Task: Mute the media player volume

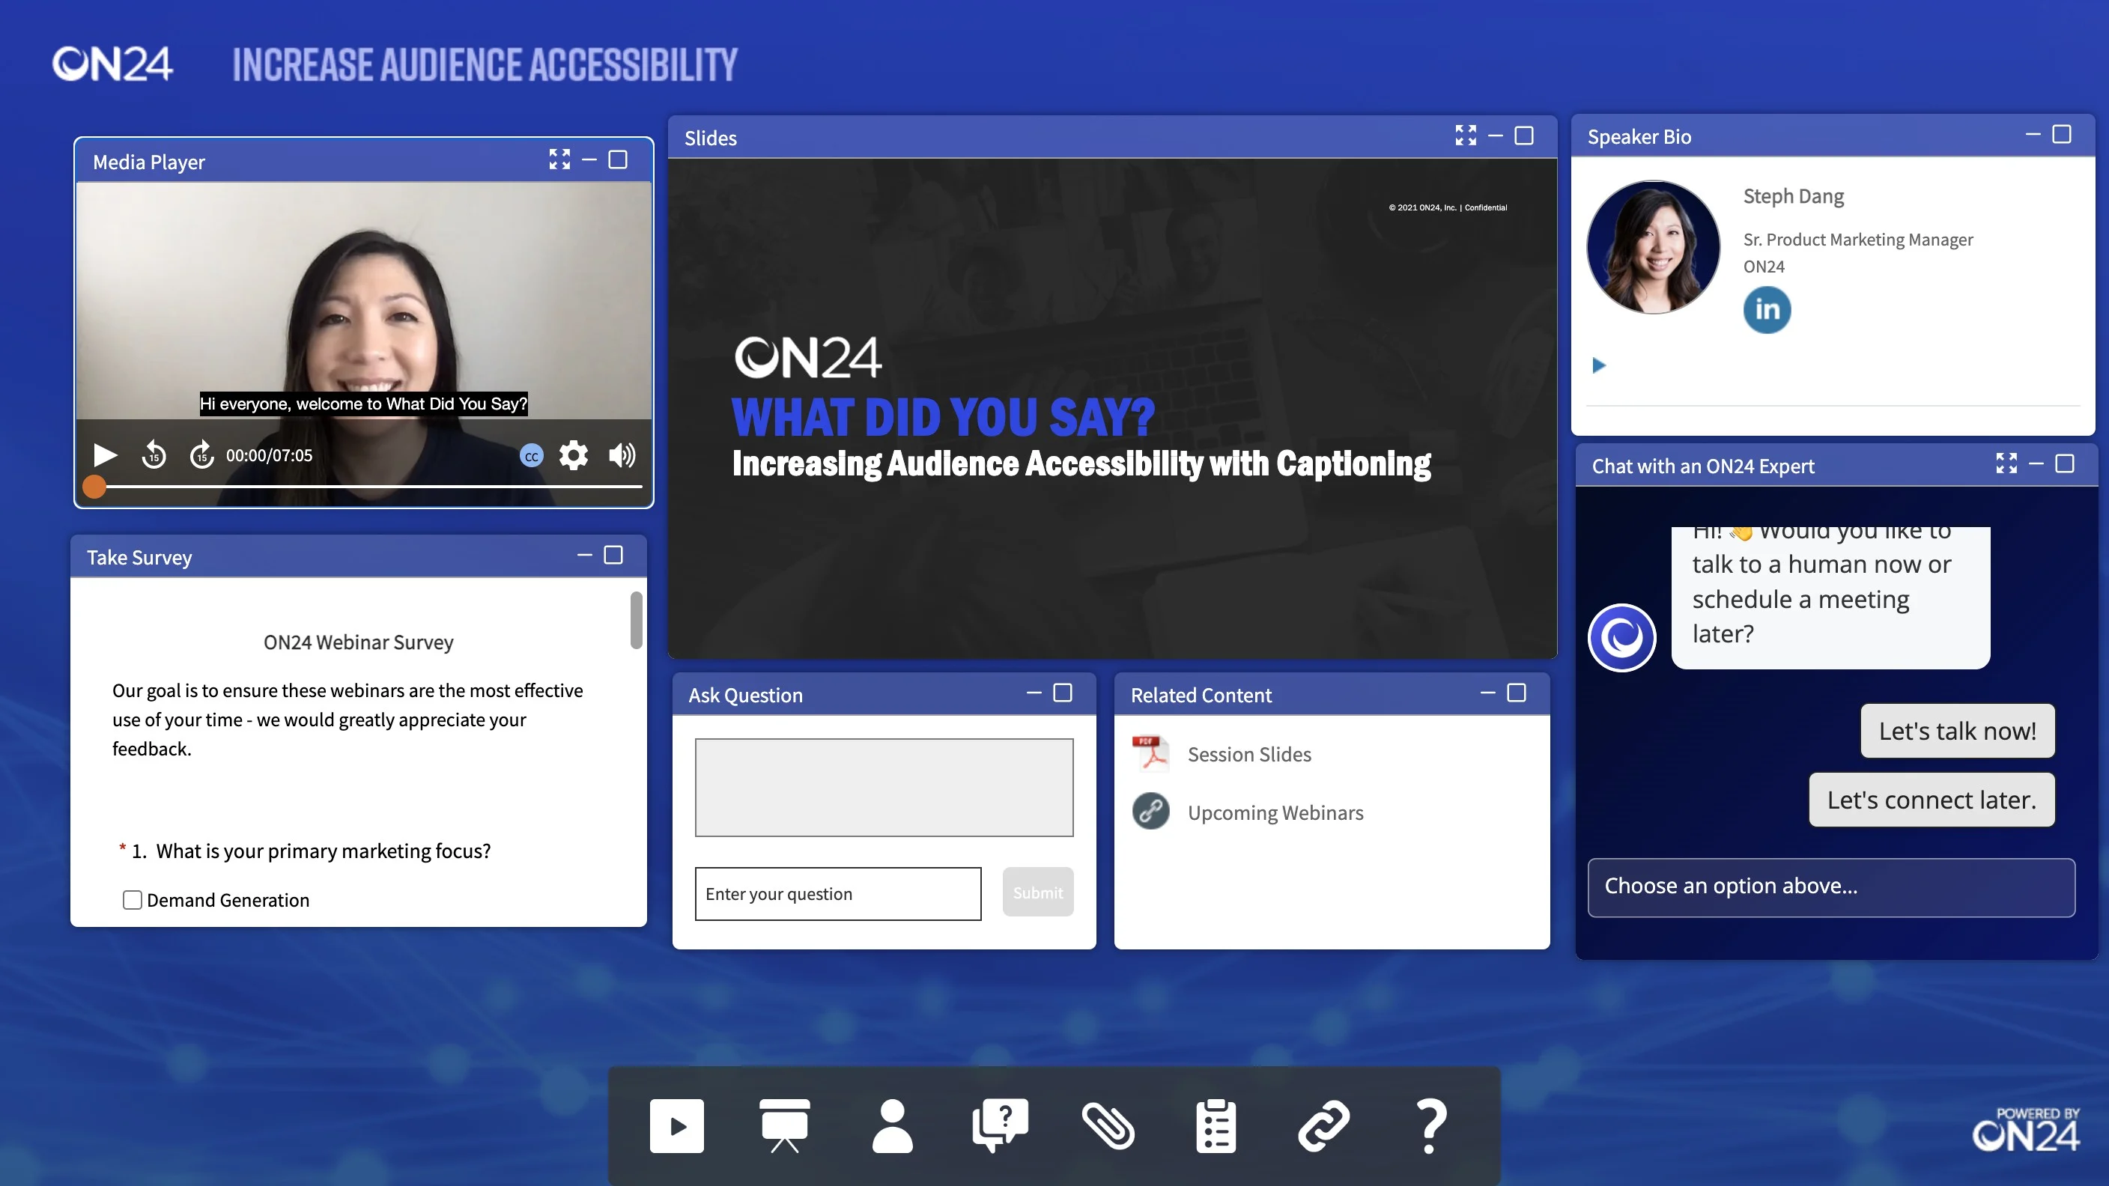Action: (x=622, y=455)
